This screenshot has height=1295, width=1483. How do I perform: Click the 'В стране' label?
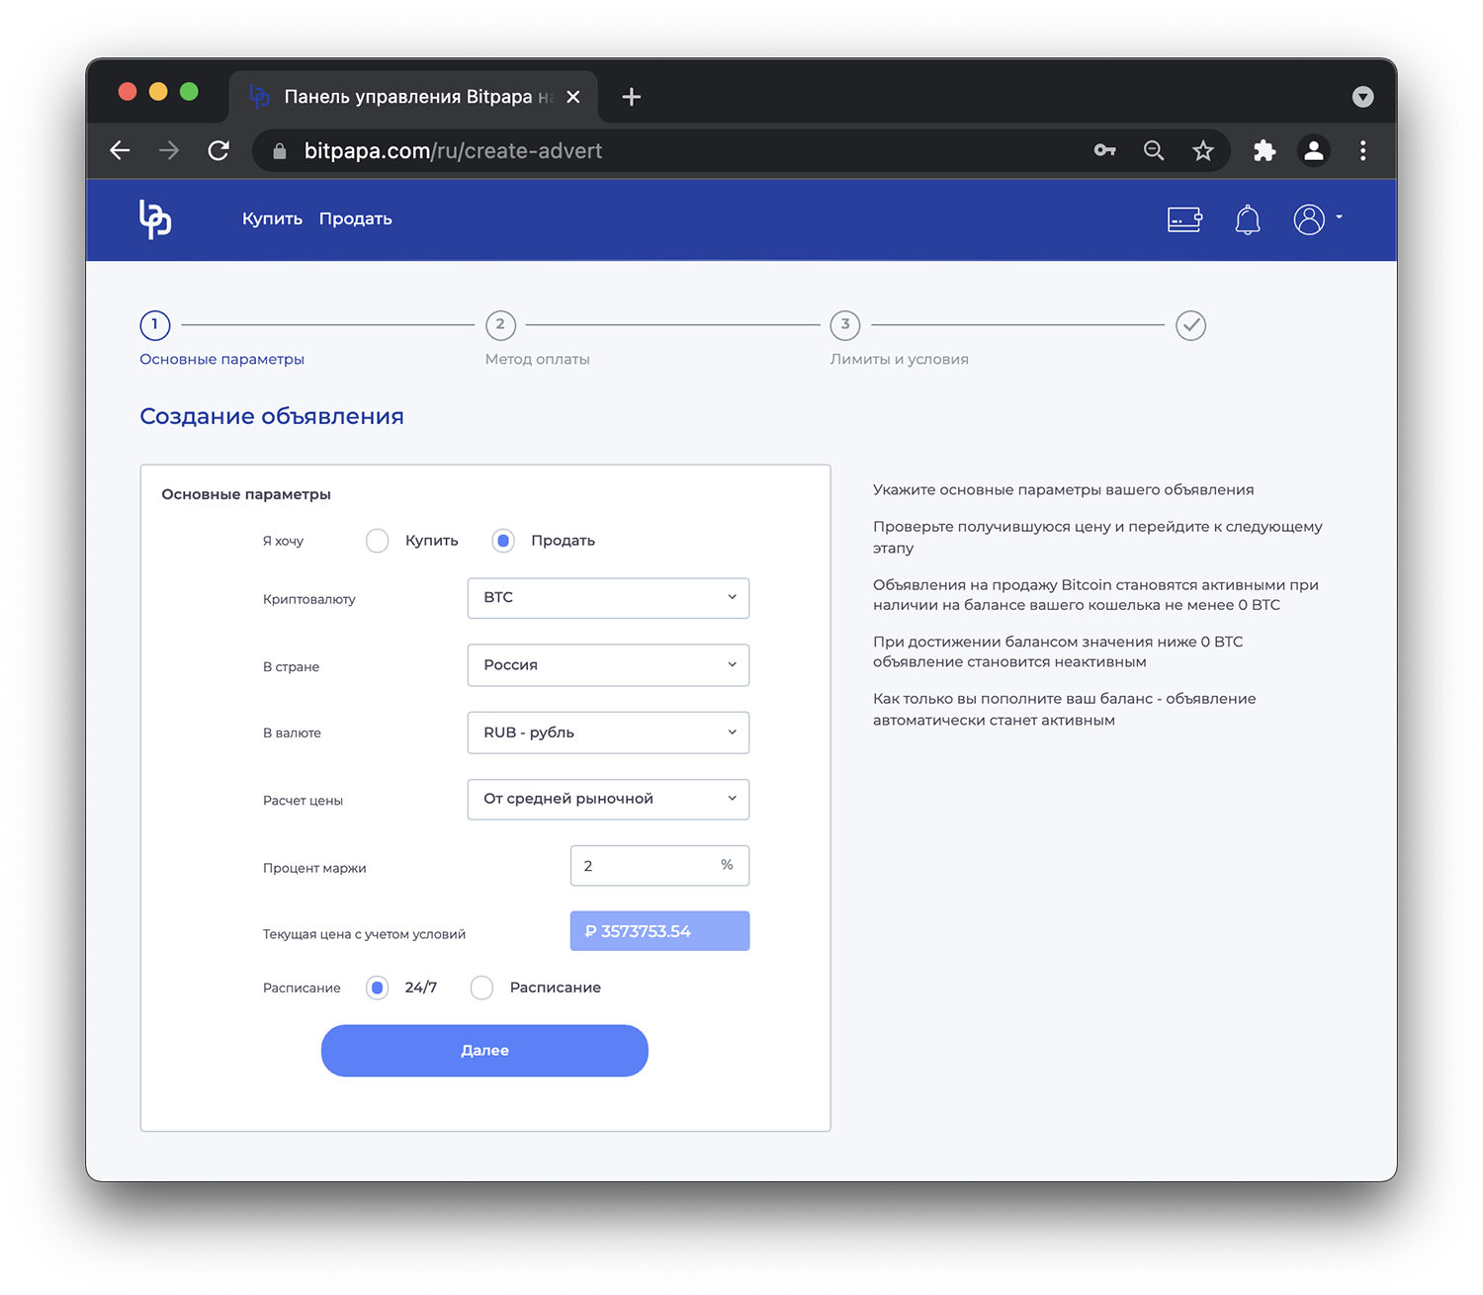click(x=291, y=666)
